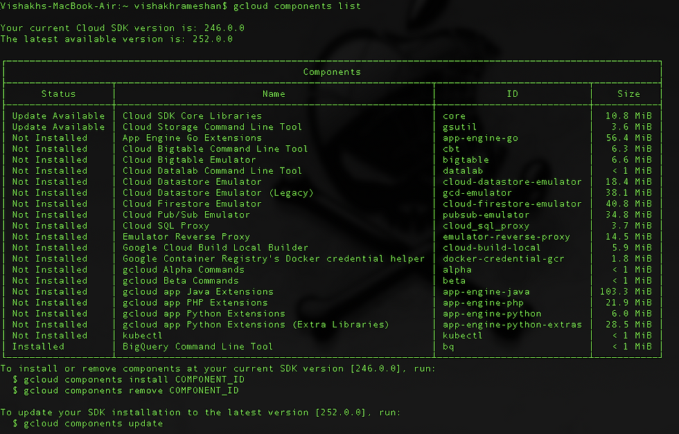This screenshot has width=679, height=434.
Task: Click the 'gsutil' ID cell
Action: pos(459,127)
